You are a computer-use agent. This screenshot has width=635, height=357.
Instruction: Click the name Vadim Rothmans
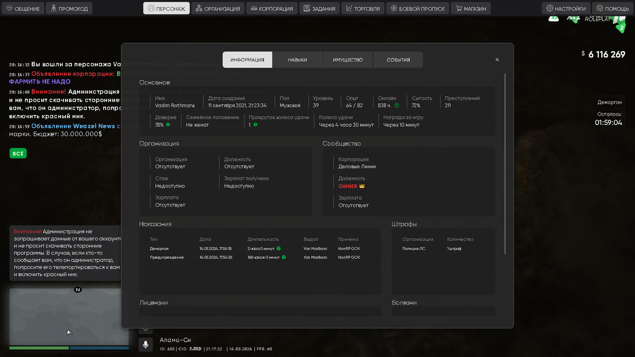tap(175, 105)
